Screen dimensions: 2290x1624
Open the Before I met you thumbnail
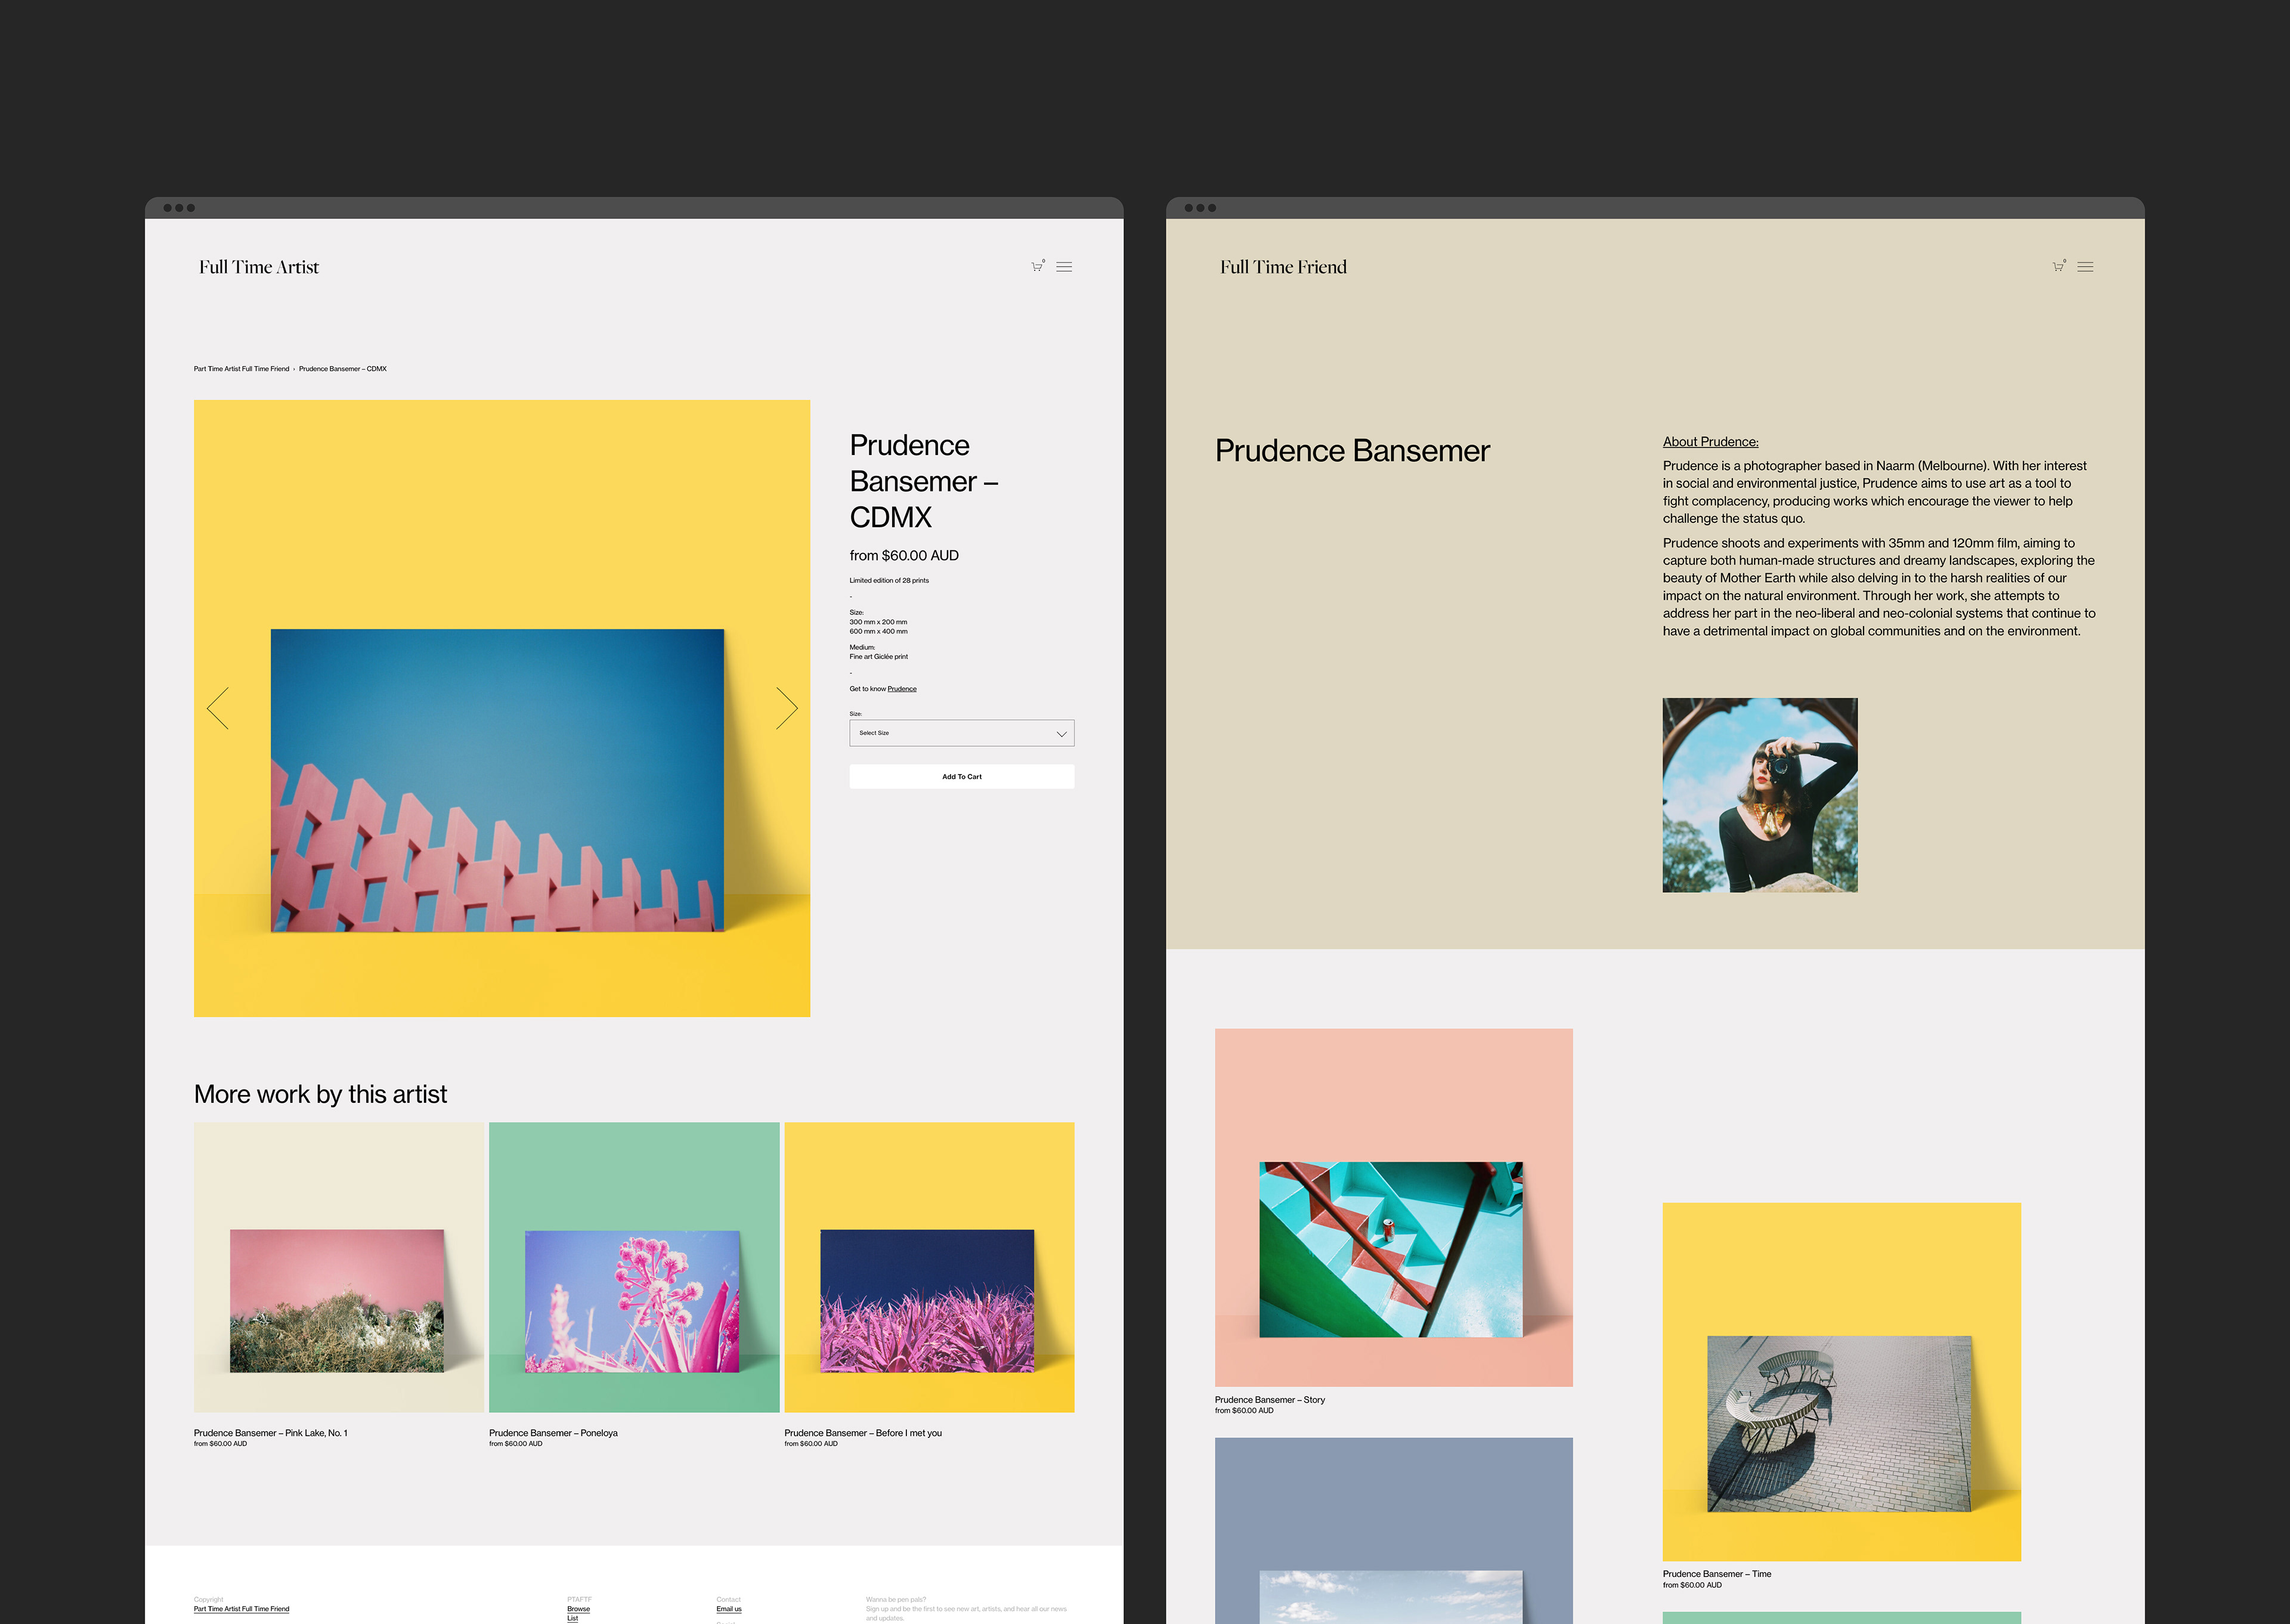[x=929, y=1267]
